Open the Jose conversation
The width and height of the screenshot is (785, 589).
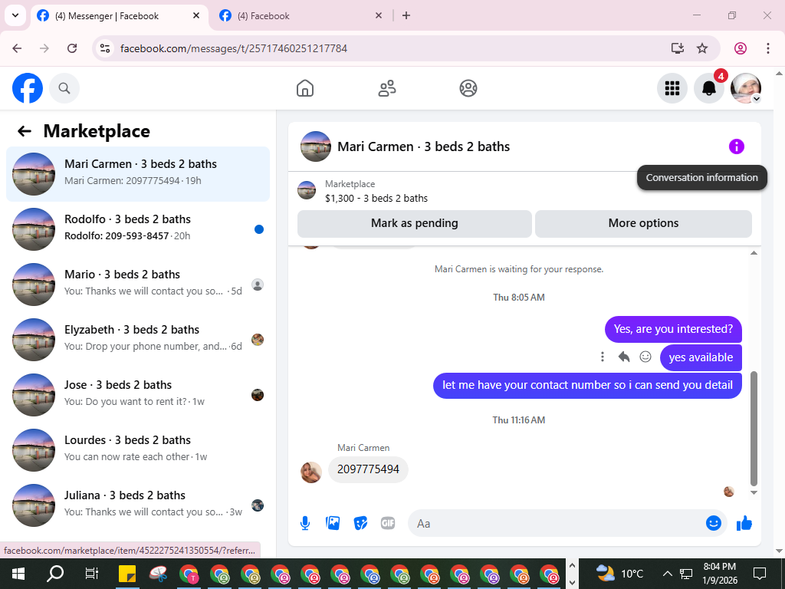click(138, 395)
